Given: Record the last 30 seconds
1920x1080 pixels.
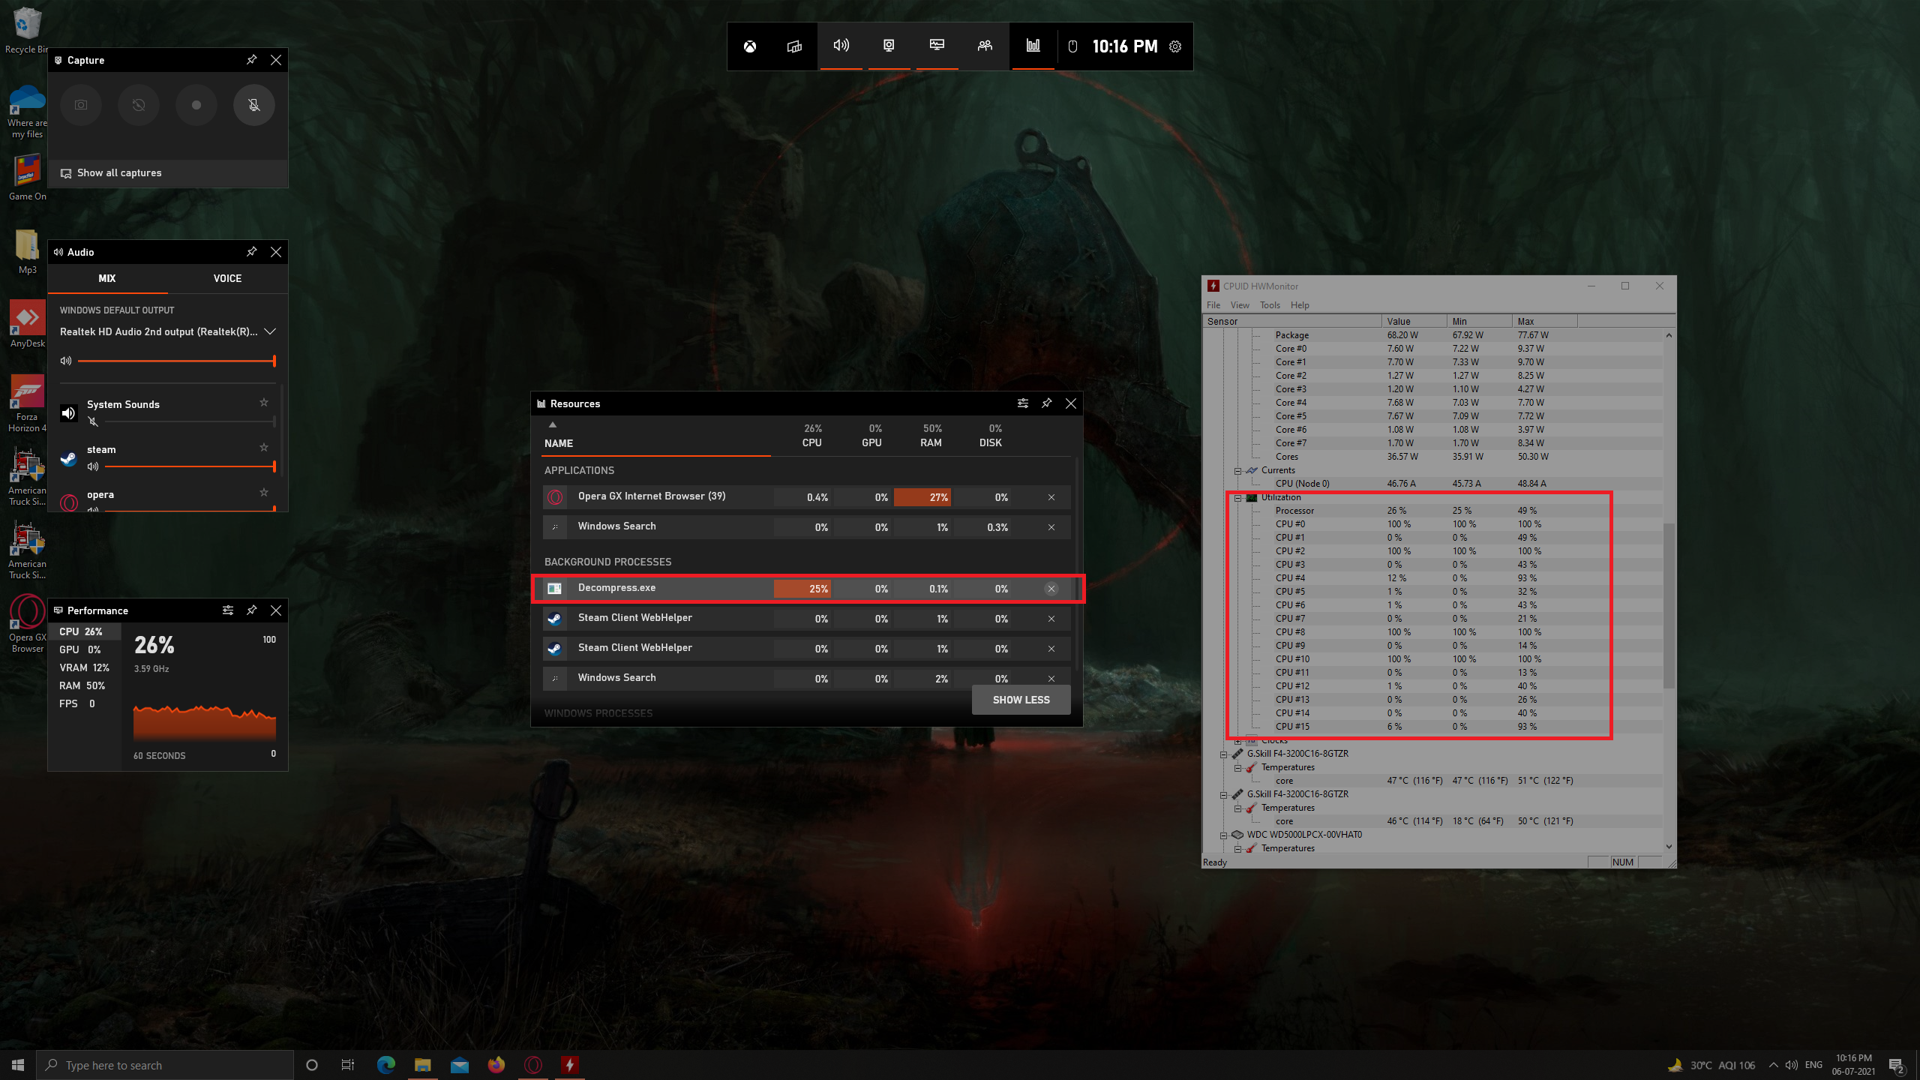Looking at the screenshot, I should [x=139, y=105].
